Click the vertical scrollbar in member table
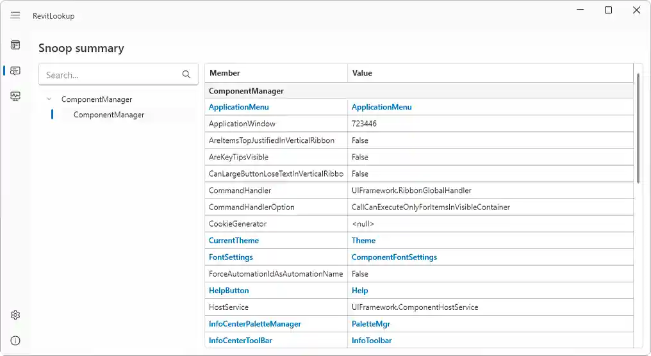The width and height of the screenshot is (651, 356). point(638,128)
